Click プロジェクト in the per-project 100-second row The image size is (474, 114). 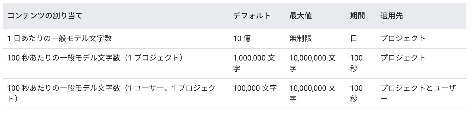pyautogui.click(x=403, y=58)
